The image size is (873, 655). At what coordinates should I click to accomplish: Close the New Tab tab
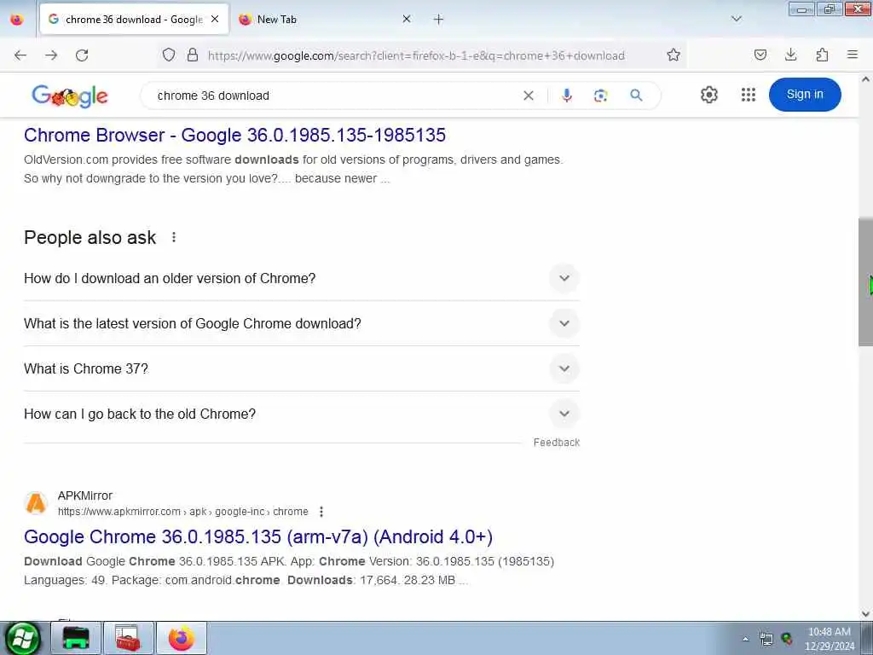(x=407, y=19)
